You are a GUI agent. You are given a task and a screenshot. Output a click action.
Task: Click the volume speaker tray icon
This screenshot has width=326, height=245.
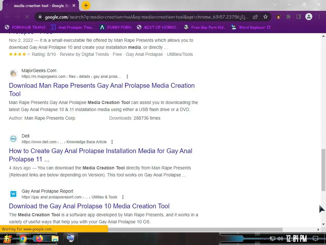pyautogui.click(x=280, y=239)
